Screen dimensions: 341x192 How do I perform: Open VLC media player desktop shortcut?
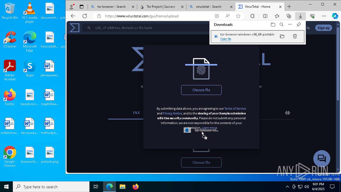coord(30,13)
